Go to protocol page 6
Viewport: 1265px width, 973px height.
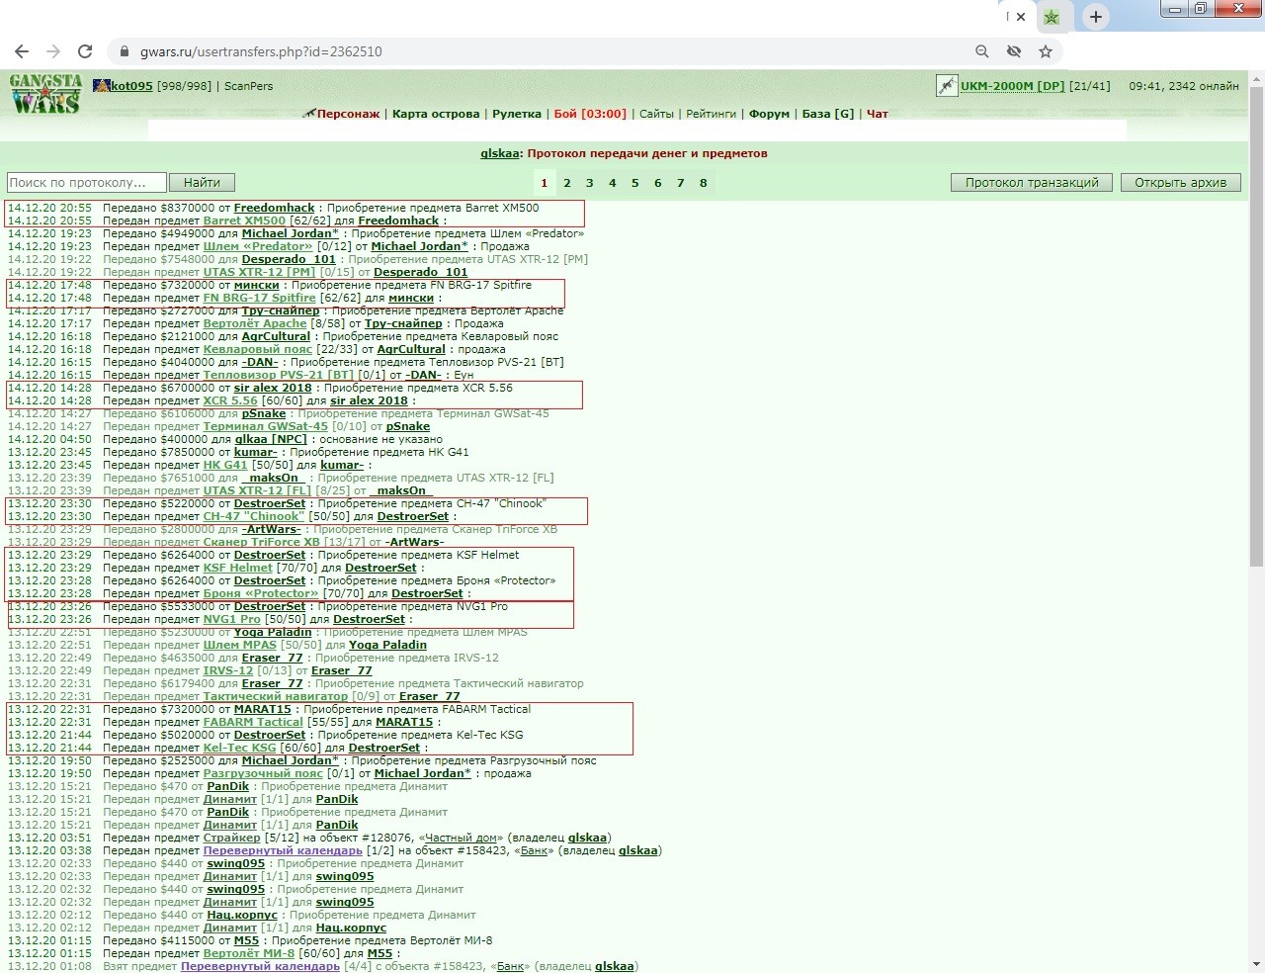coord(658,183)
